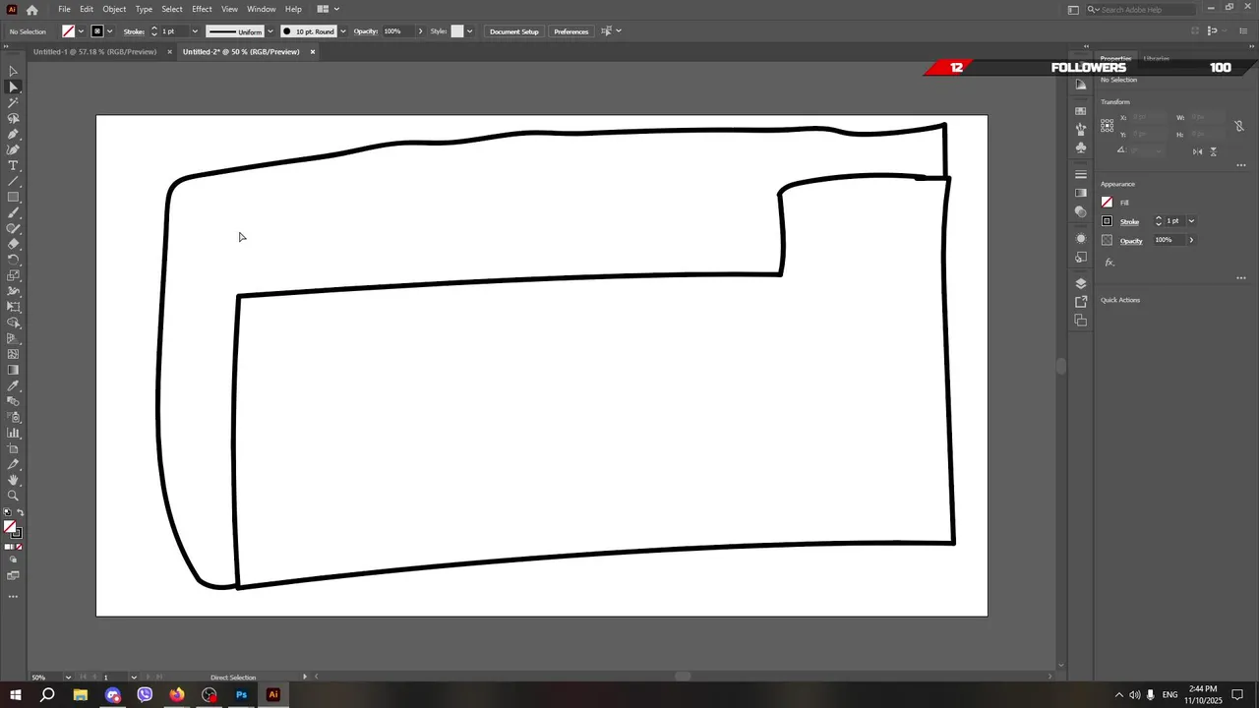Screen dimensions: 1259x708
Task: Select the Rotate tool
Action: pyautogui.click(x=13, y=260)
